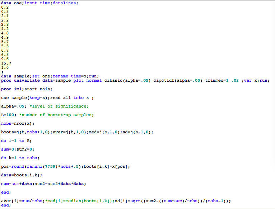Click the line 'data sample;set one;rename time=x;run;'
Image resolution: width=275 pixels, height=209 pixels.
[50, 76]
